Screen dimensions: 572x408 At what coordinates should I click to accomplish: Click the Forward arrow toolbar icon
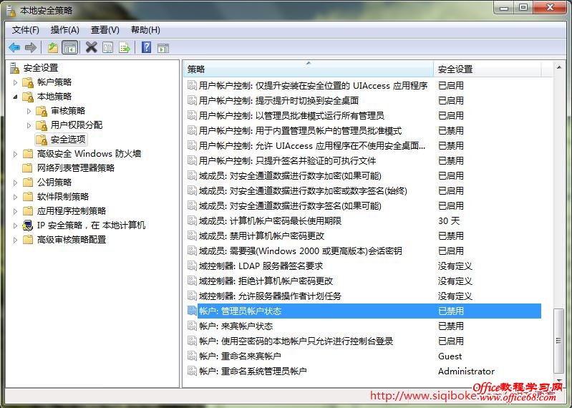tap(31, 47)
